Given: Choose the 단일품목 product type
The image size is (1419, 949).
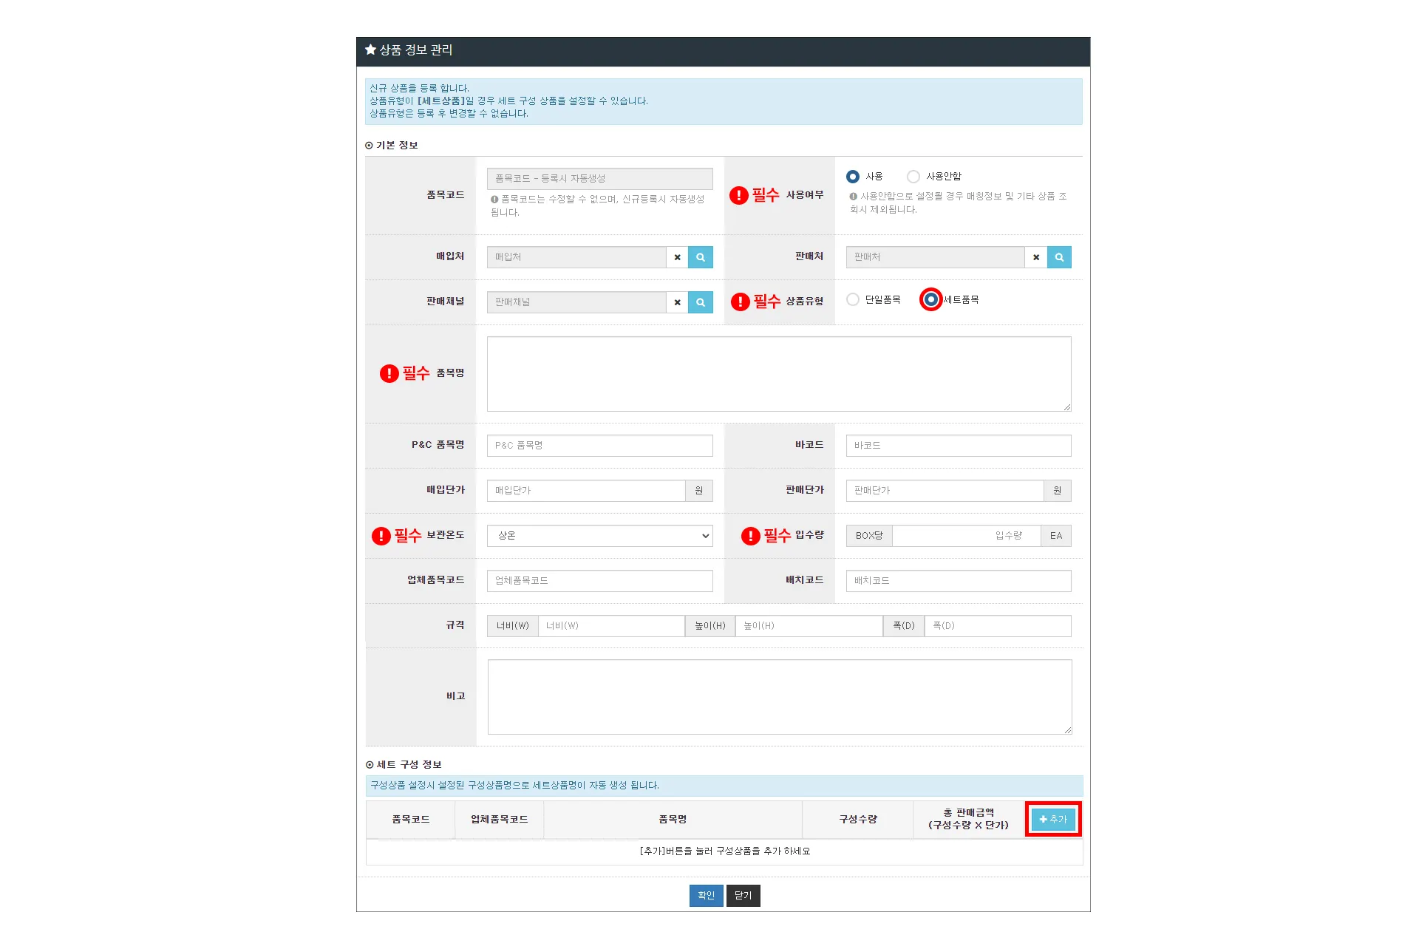Looking at the screenshot, I should (x=853, y=299).
